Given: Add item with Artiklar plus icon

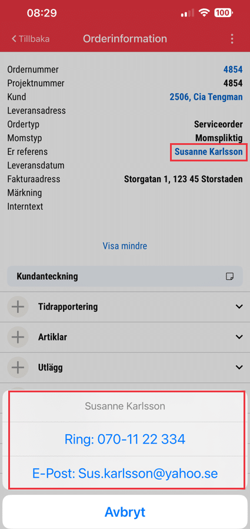Looking at the screenshot, I should click(x=18, y=337).
